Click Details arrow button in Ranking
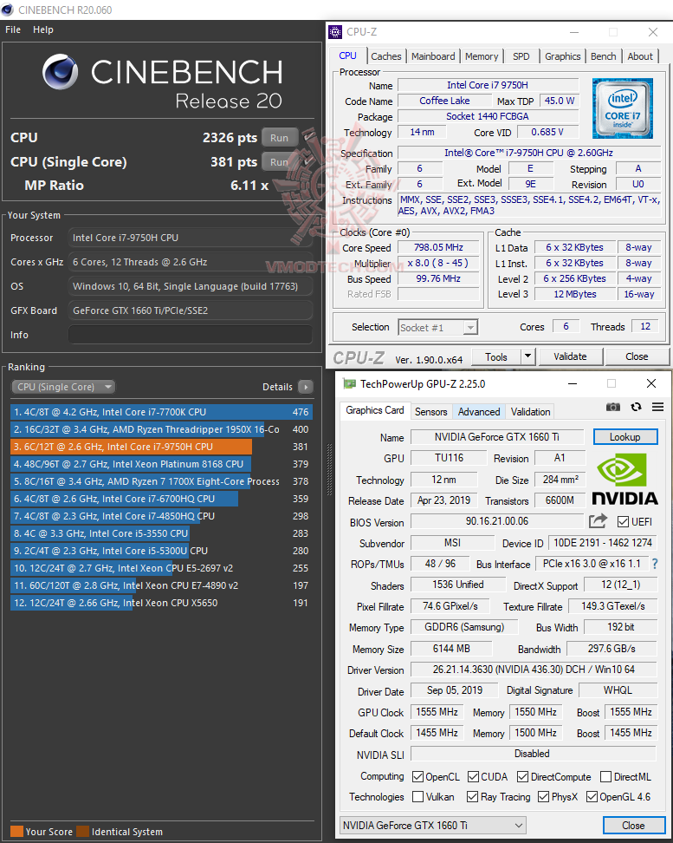 point(306,387)
